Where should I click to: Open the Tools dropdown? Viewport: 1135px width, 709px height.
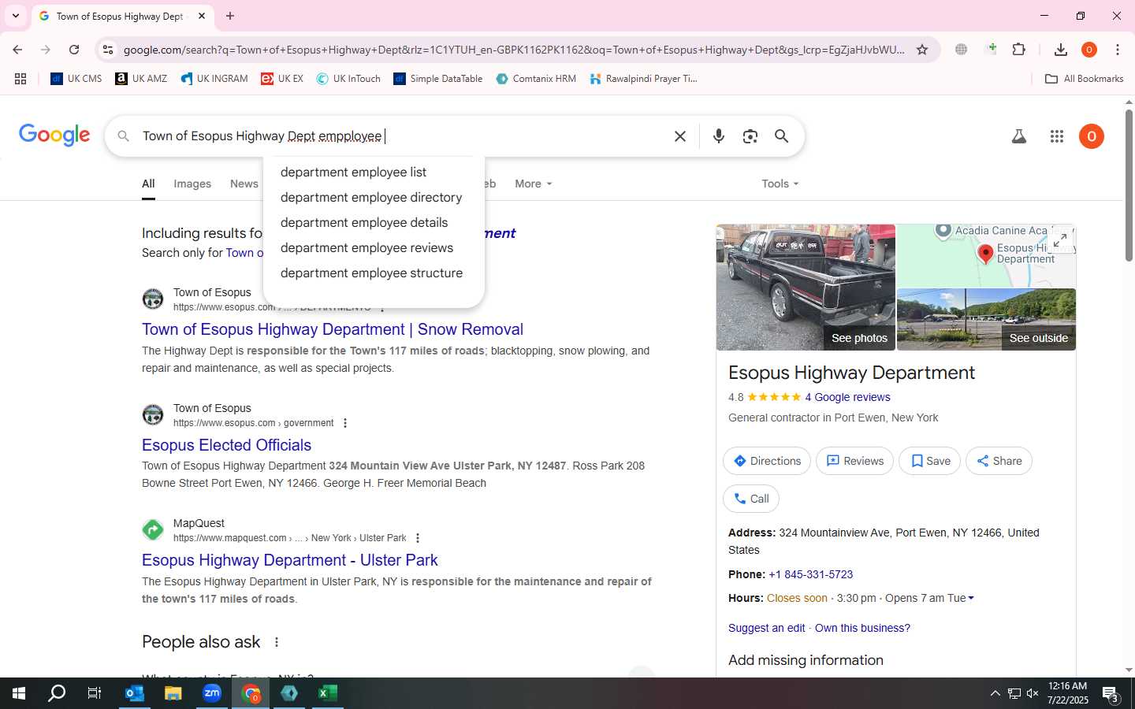click(780, 184)
